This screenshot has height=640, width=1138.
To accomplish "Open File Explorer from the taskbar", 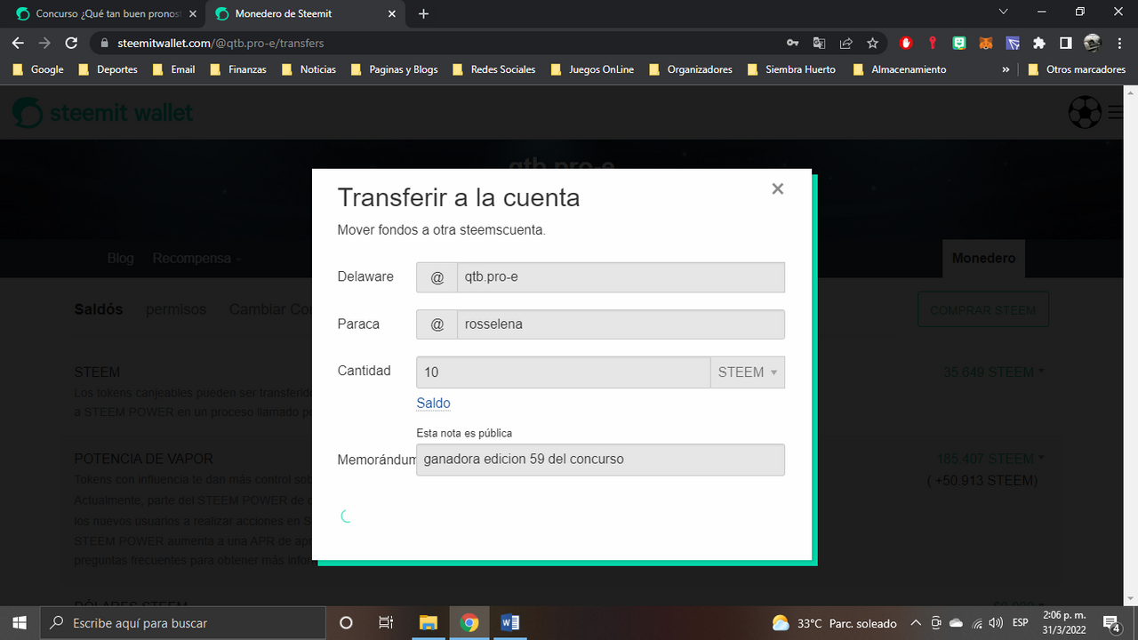I will (x=429, y=622).
